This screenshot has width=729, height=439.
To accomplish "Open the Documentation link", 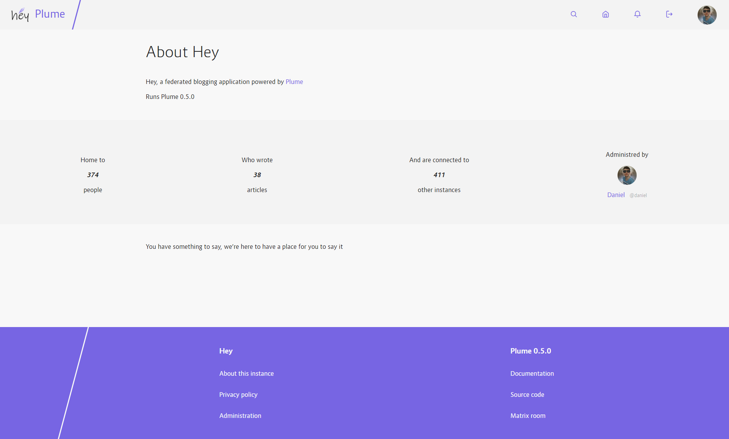I will coord(532,373).
